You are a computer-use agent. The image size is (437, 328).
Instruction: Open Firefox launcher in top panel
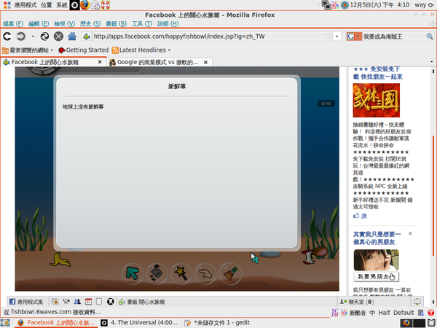(x=85, y=5)
